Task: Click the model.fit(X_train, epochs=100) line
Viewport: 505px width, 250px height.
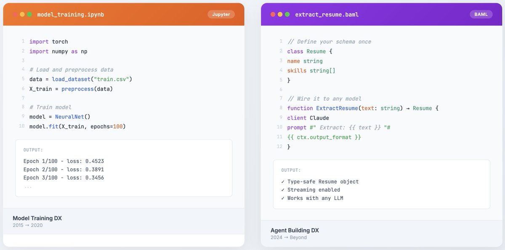Action: click(77, 126)
